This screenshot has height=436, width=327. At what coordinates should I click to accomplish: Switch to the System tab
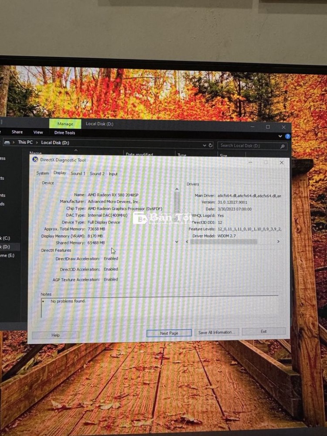coord(43,173)
